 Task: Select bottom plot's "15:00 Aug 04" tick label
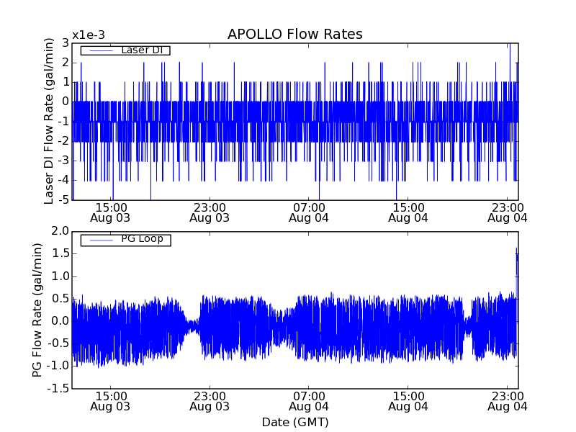click(x=408, y=401)
